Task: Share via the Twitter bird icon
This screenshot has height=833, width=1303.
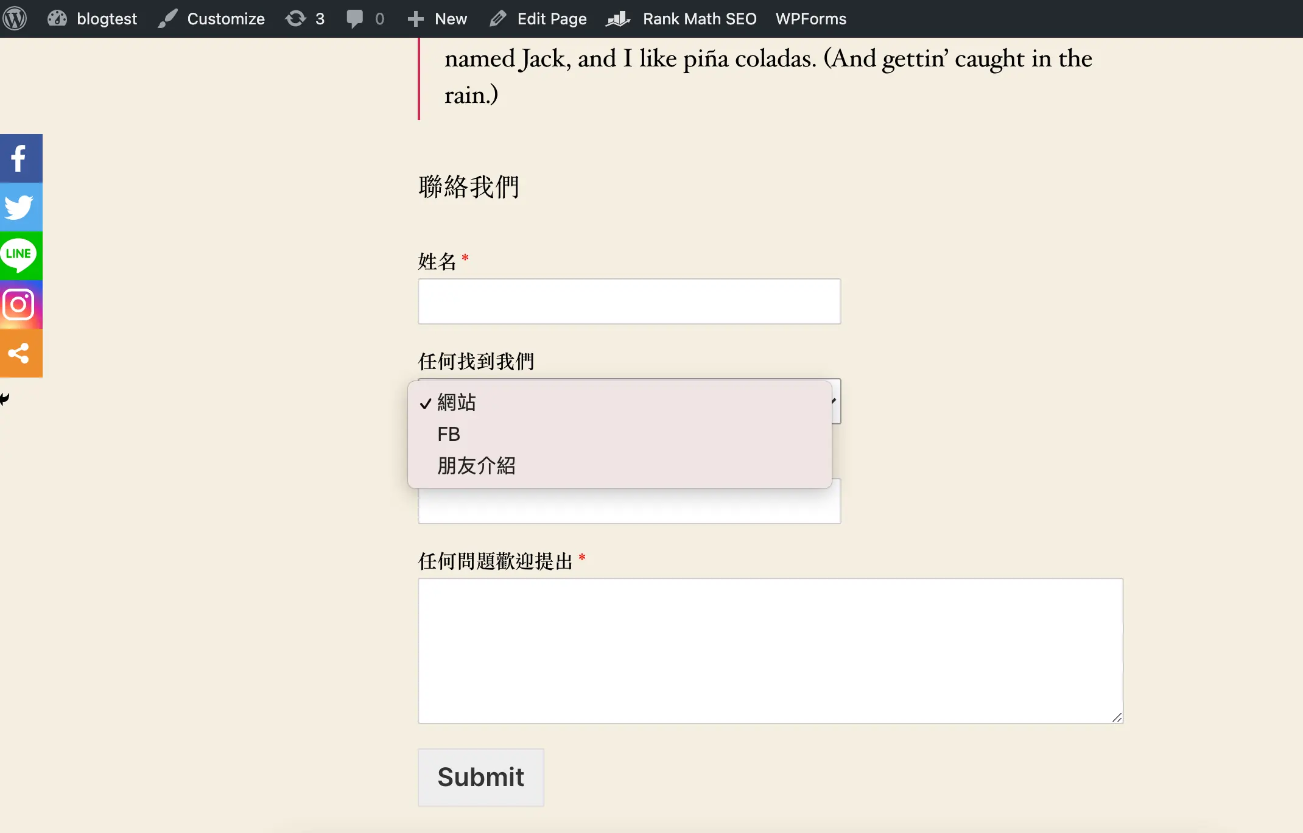Action: coord(21,207)
